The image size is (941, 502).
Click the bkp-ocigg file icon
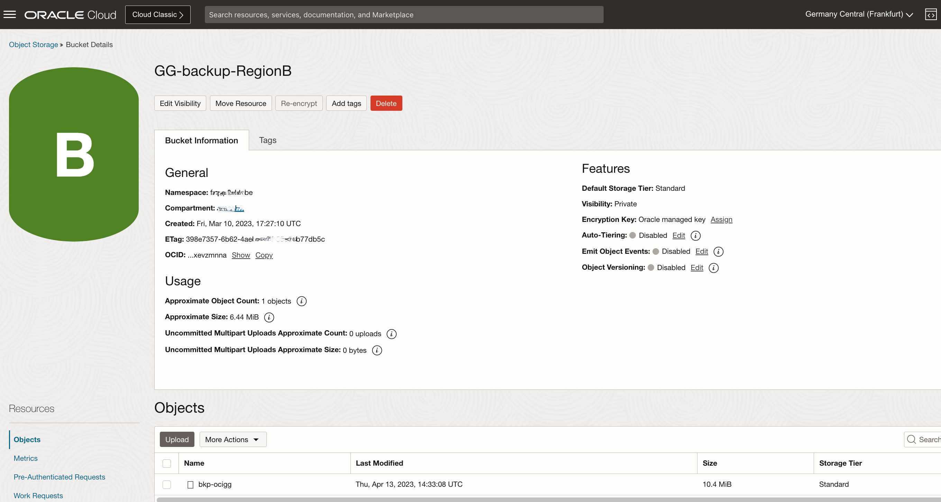pyautogui.click(x=190, y=484)
